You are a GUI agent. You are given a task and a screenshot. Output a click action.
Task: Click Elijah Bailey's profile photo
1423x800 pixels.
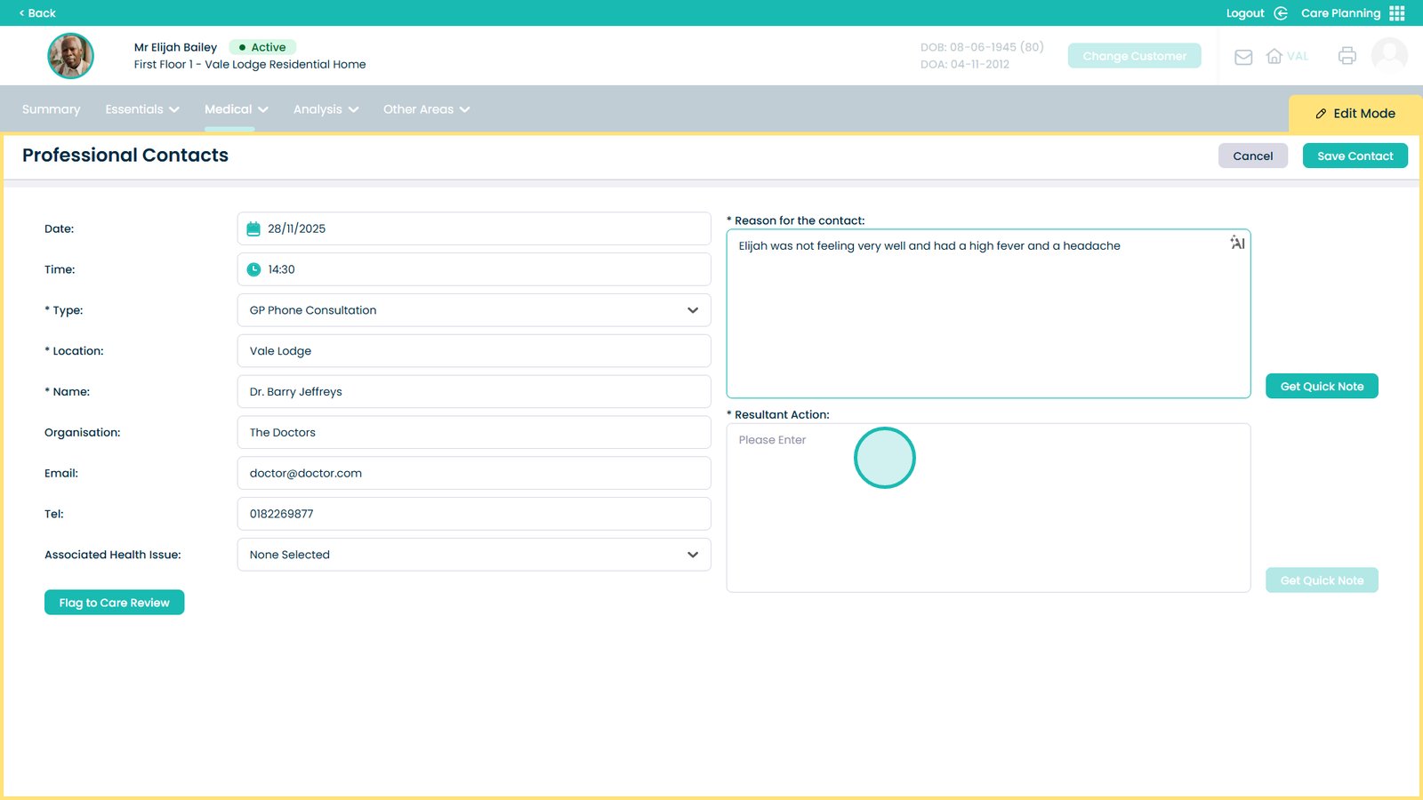point(71,56)
